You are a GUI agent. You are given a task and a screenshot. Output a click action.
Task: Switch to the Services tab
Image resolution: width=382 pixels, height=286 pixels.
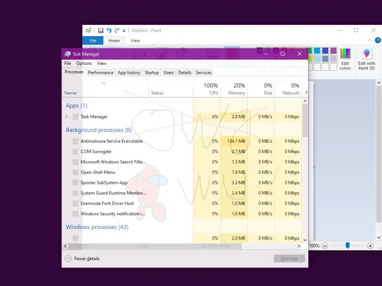tap(203, 73)
